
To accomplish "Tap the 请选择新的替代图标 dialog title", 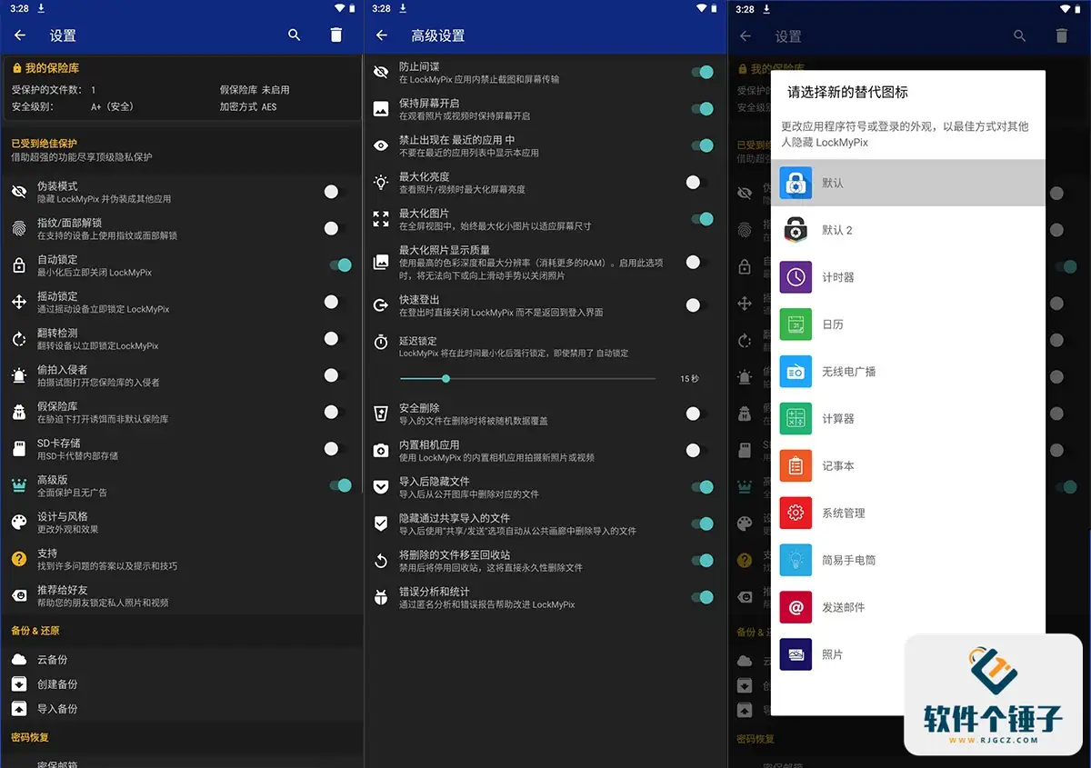I will (x=847, y=93).
